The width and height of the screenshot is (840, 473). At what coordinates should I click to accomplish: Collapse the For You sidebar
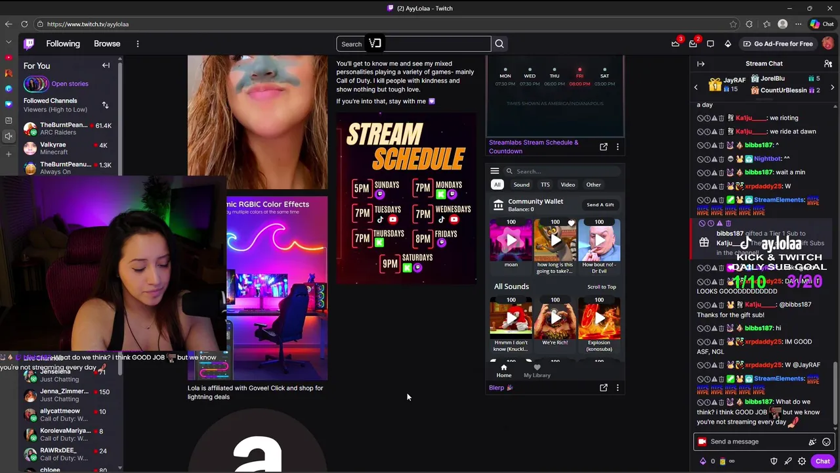pyautogui.click(x=106, y=66)
